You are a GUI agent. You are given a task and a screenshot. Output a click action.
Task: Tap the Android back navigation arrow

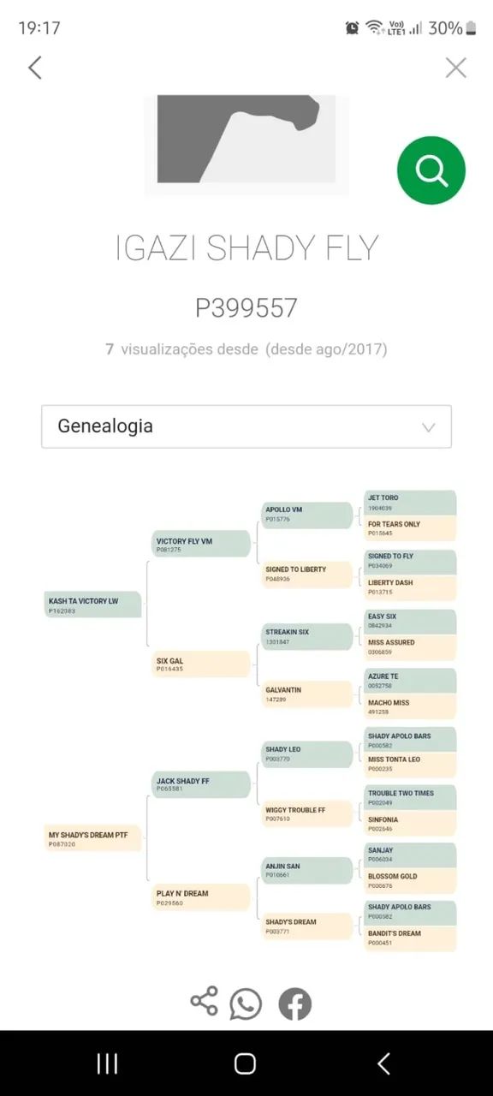pyautogui.click(x=383, y=1063)
